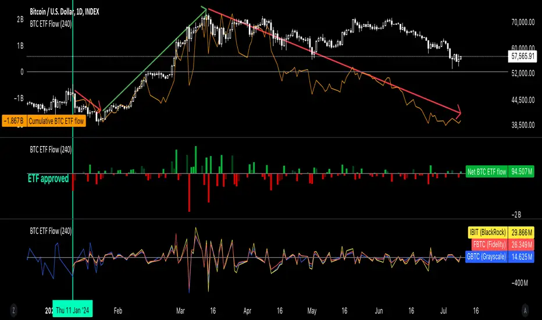
Task: Click the 16 label between May and Jun
Action: coord(344,311)
